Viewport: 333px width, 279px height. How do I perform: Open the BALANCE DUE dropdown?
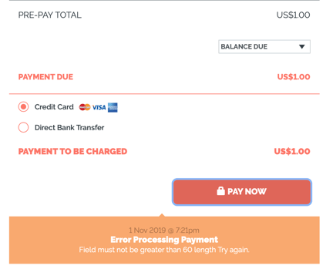click(x=264, y=46)
